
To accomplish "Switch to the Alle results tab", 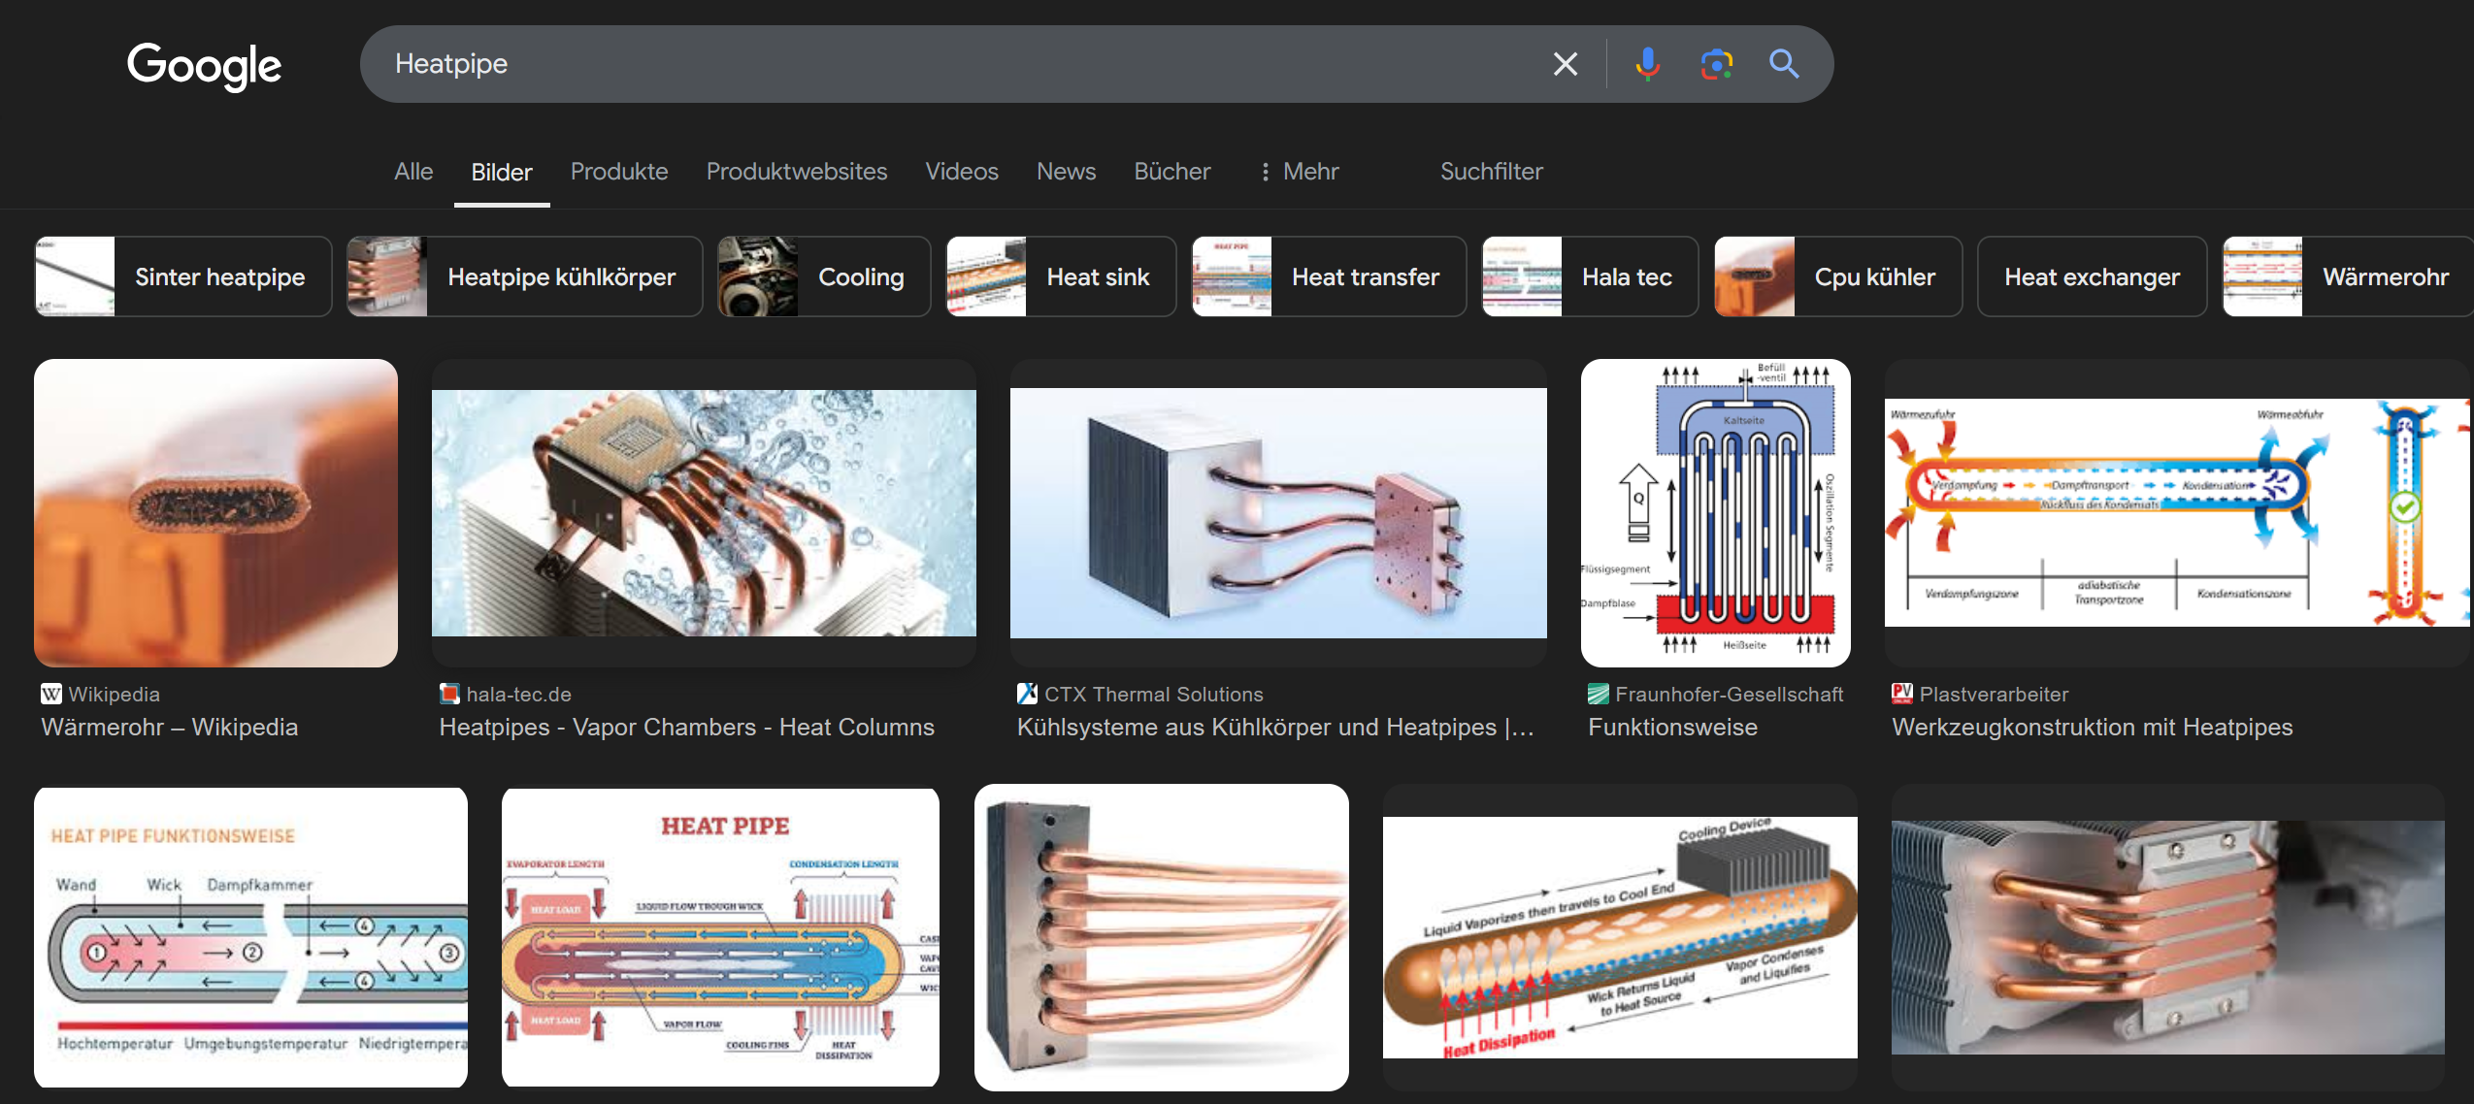I will [412, 172].
